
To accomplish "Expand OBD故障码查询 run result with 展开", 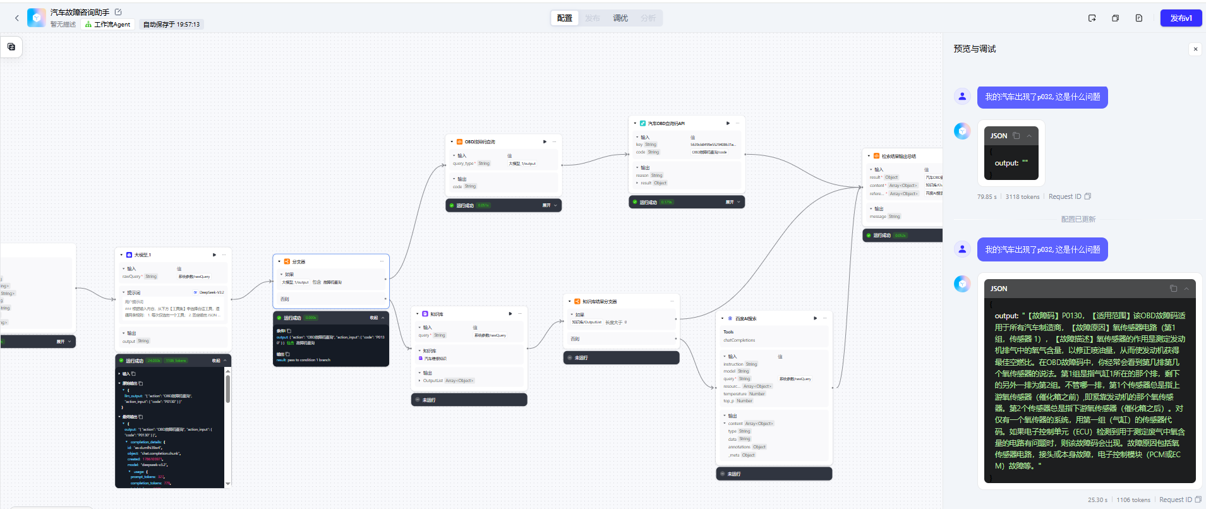I will click(x=550, y=205).
